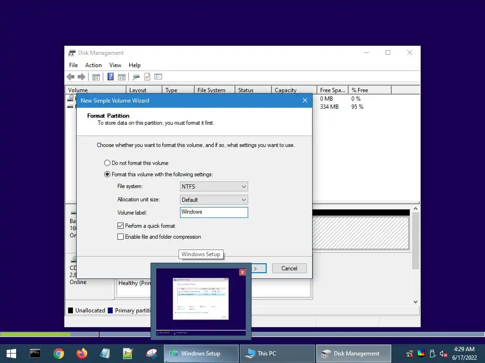The image size is (485, 363).
Task: Open the notepad-like blue book taskbar icon
Action: click(x=105, y=354)
